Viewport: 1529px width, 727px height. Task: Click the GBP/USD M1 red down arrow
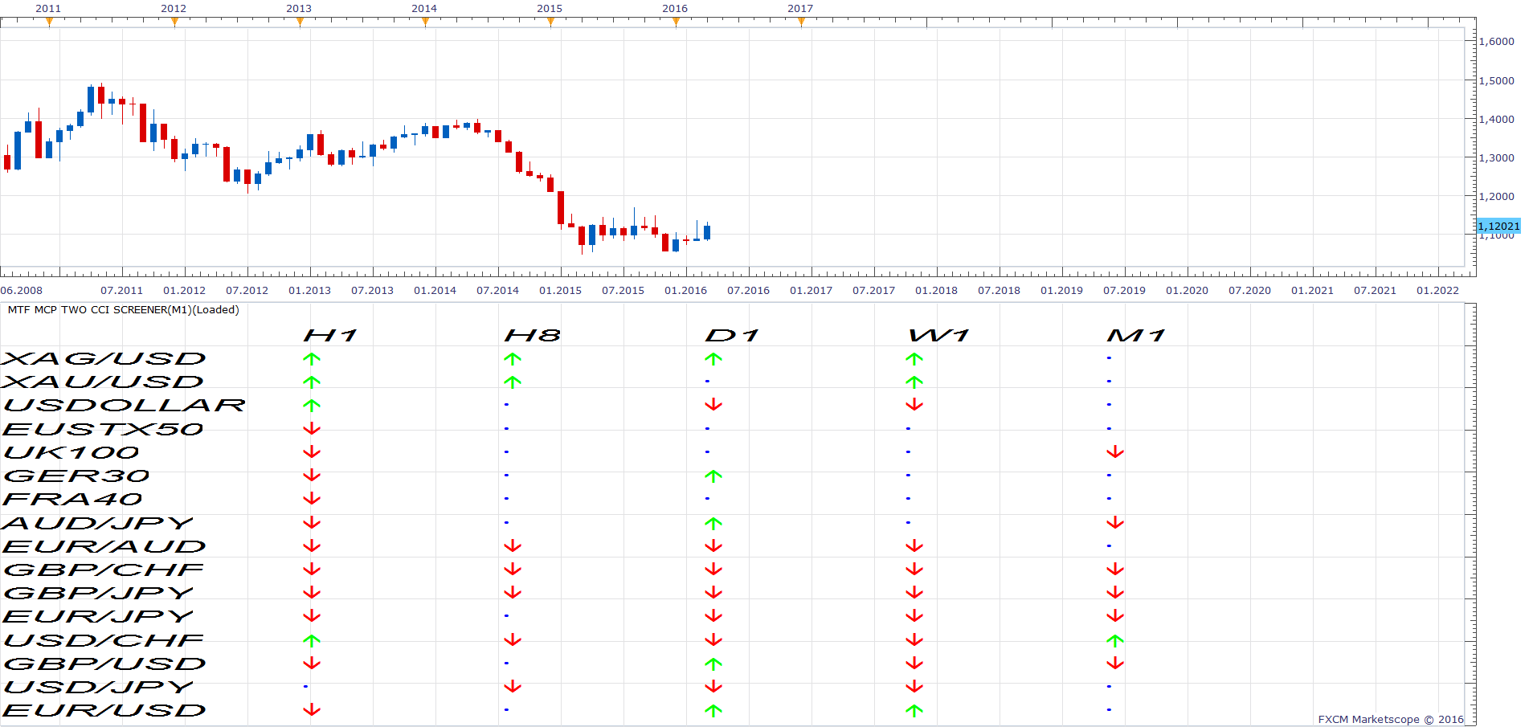click(x=1115, y=664)
